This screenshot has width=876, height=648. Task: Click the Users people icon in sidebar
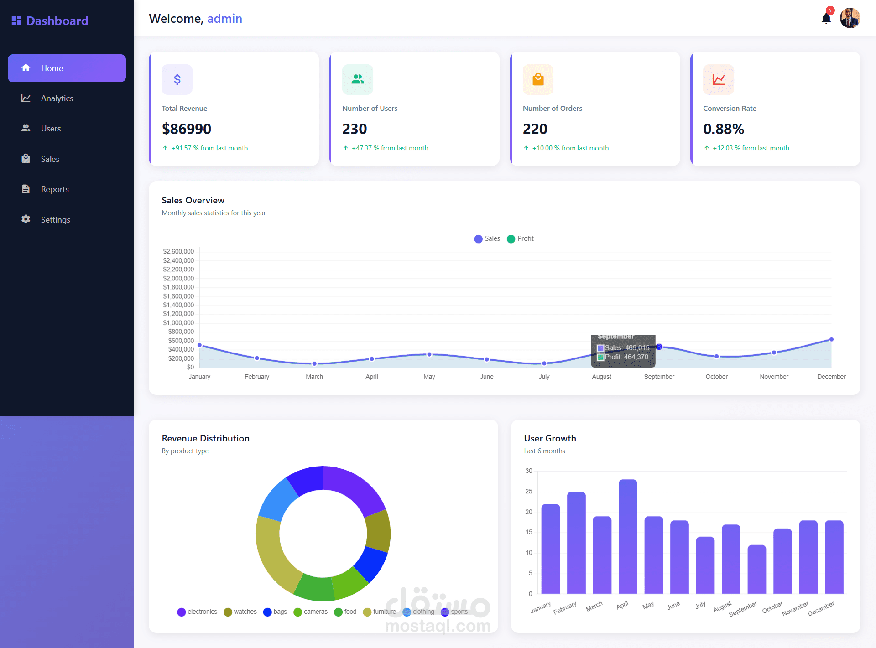click(x=26, y=128)
